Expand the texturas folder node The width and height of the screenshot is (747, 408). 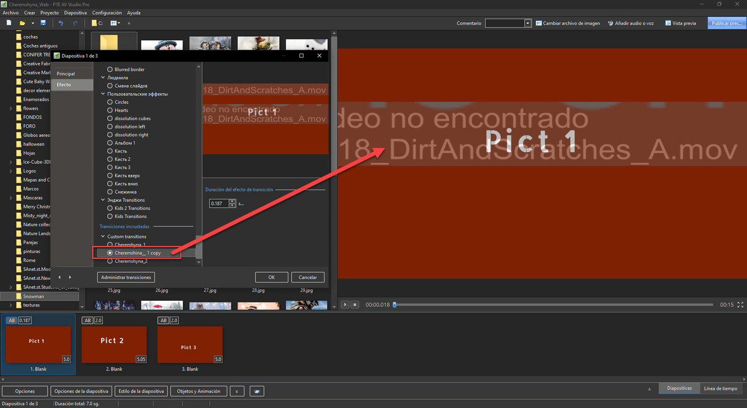pos(11,305)
